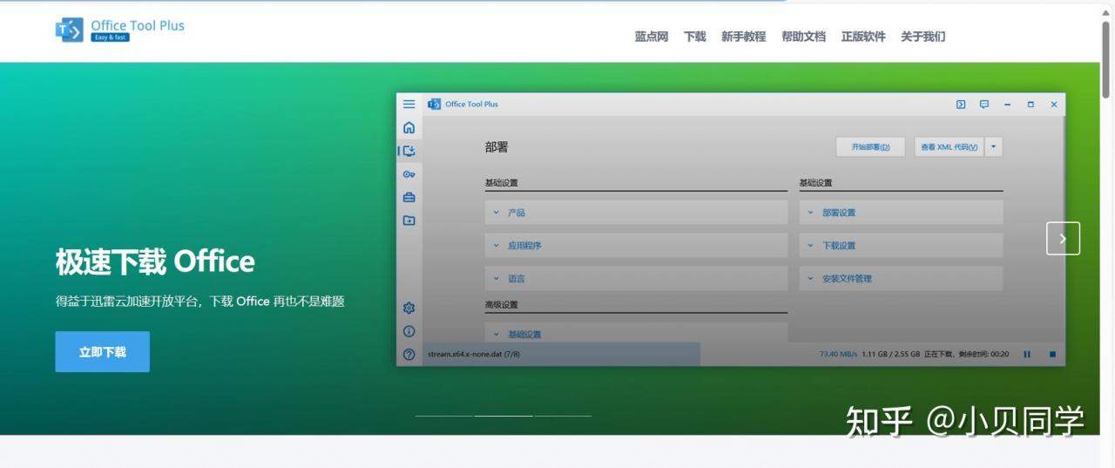Open dropdown arrow beside 查看 XML 代码
Viewport: 1115px width, 468px height.
[x=994, y=146]
